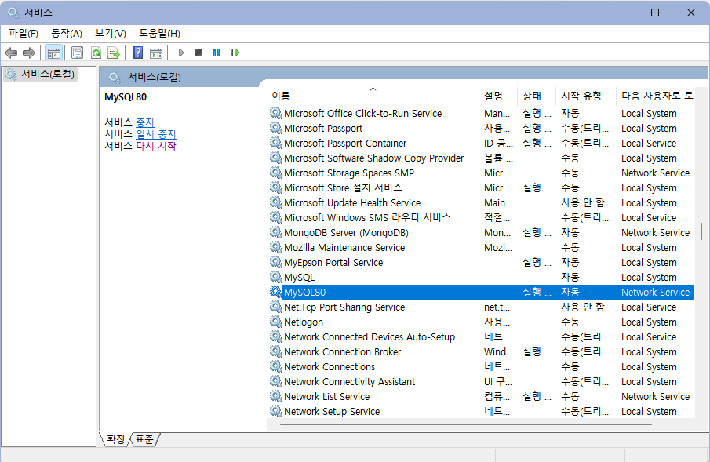Select Network List Service row
710x462 pixels.
click(482, 397)
